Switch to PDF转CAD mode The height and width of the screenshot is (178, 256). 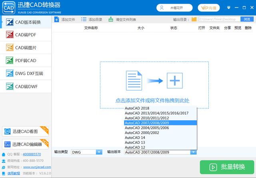(x=26, y=61)
